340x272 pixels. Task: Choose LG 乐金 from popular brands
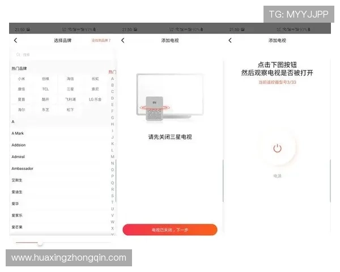[x=95, y=99]
